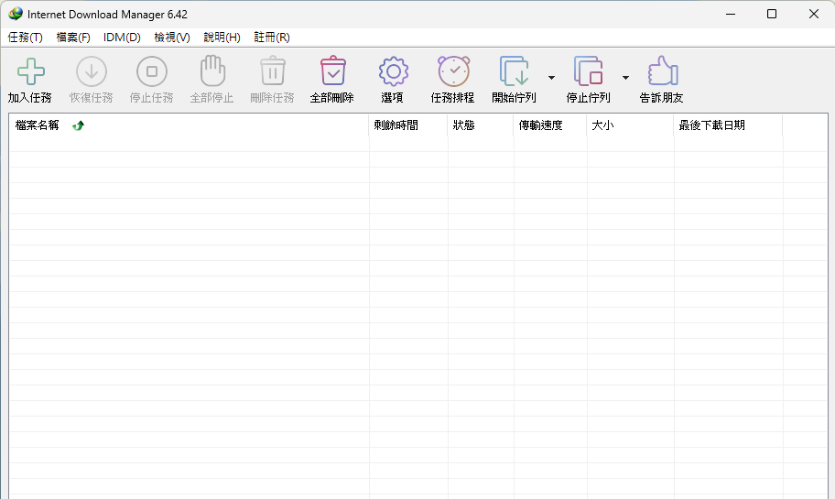Click the 停止佇列 (Stop queue) icon
This screenshot has height=499, width=835.
pyautogui.click(x=588, y=72)
